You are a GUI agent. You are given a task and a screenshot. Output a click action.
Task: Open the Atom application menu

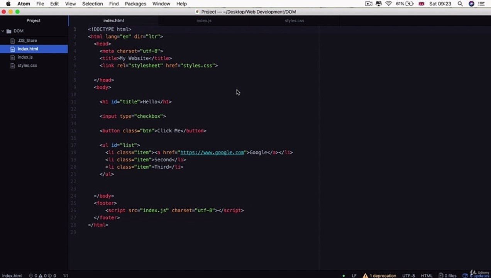(24, 4)
